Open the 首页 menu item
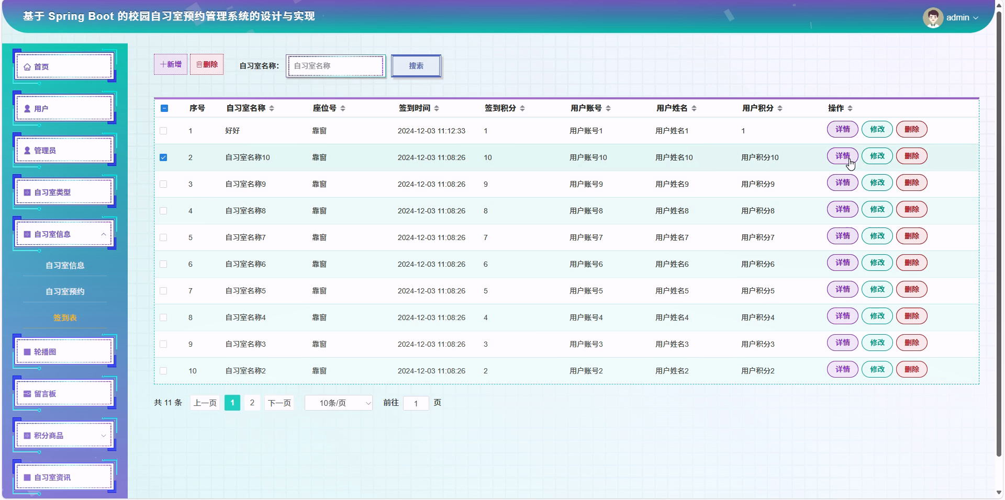This screenshot has height=500, width=1005. [x=64, y=66]
